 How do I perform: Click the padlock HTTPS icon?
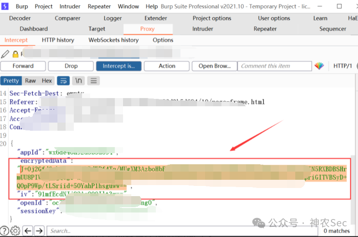(x=15, y=54)
